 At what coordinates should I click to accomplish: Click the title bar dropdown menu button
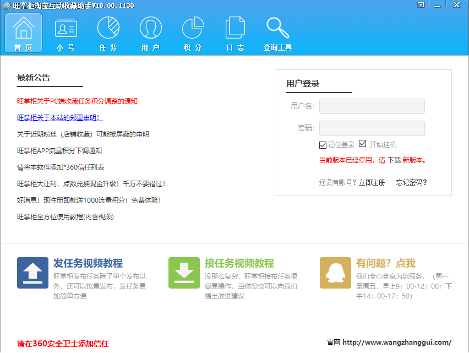[x=421, y=5]
